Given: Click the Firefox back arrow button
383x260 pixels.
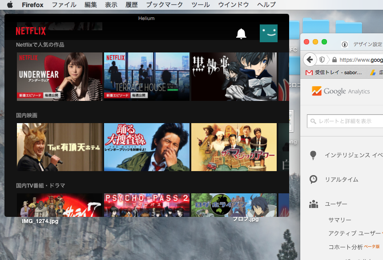Looking at the screenshot, I should 310,60.
